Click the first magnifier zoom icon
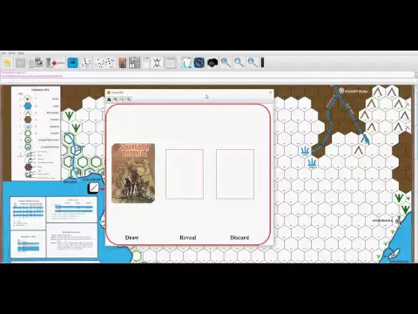This screenshot has width=418, height=314. (226, 63)
